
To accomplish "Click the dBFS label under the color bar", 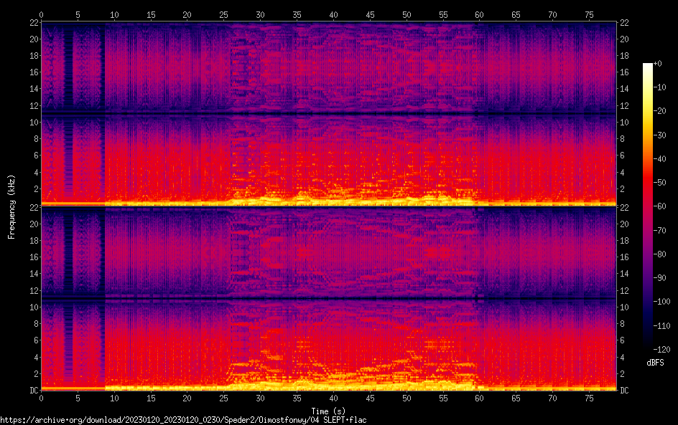I will [654, 363].
